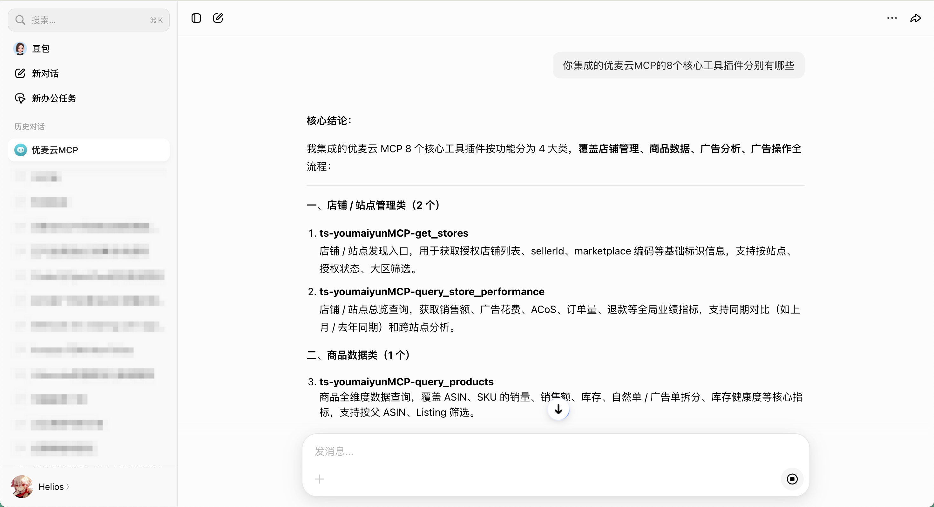Click ts-youmaiyunMCP-query_store_performance tool name
The height and width of the screenshot is (507, 934).
(432, 292)
